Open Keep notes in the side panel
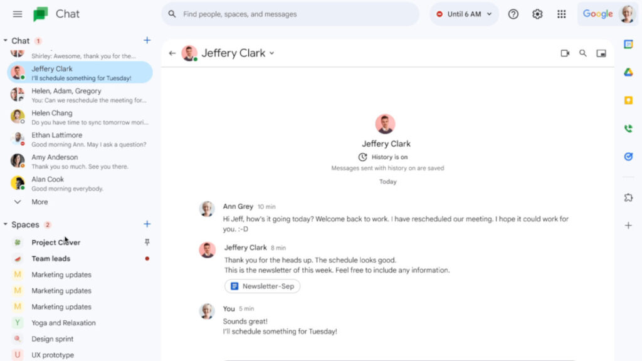The width and height of the screenshot is (642, 361). (628, 100)
